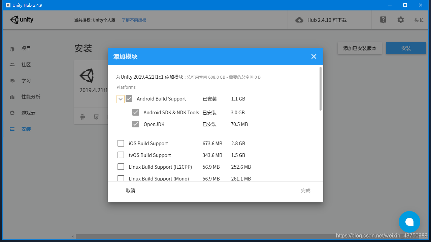Image resolution: width=431 pixels, height=242 pixels.
Task: Collapse the Android Build Support chevron
Action: point(121,99)
